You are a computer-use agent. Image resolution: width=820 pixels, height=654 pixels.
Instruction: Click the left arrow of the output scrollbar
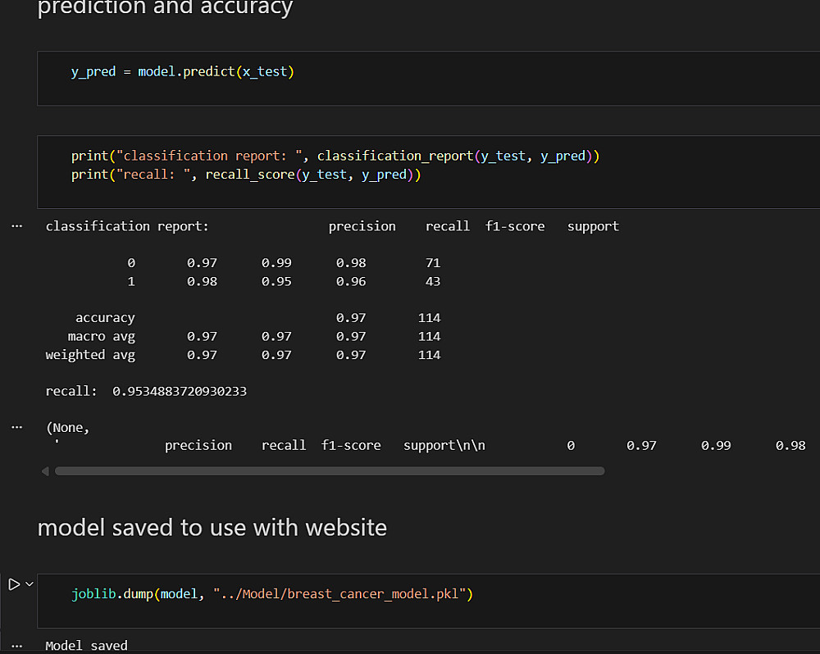(45, 471)
